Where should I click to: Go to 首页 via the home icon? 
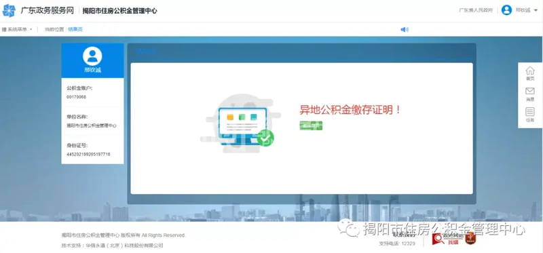(x=530, y=73)
